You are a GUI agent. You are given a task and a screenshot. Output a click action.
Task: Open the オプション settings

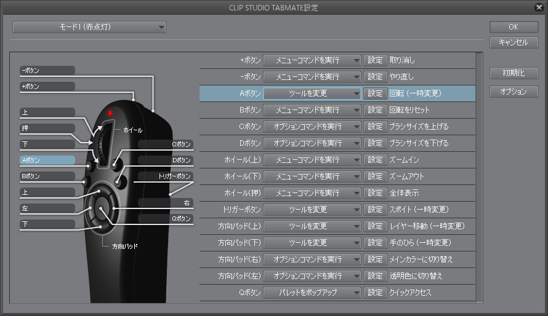514,92
